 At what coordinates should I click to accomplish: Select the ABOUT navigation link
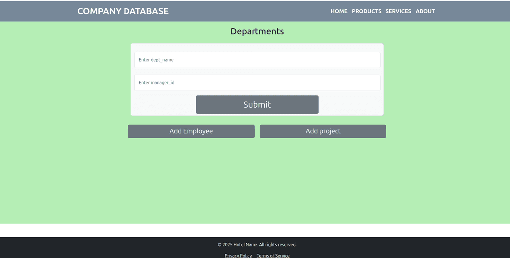[x=425, y=11]
